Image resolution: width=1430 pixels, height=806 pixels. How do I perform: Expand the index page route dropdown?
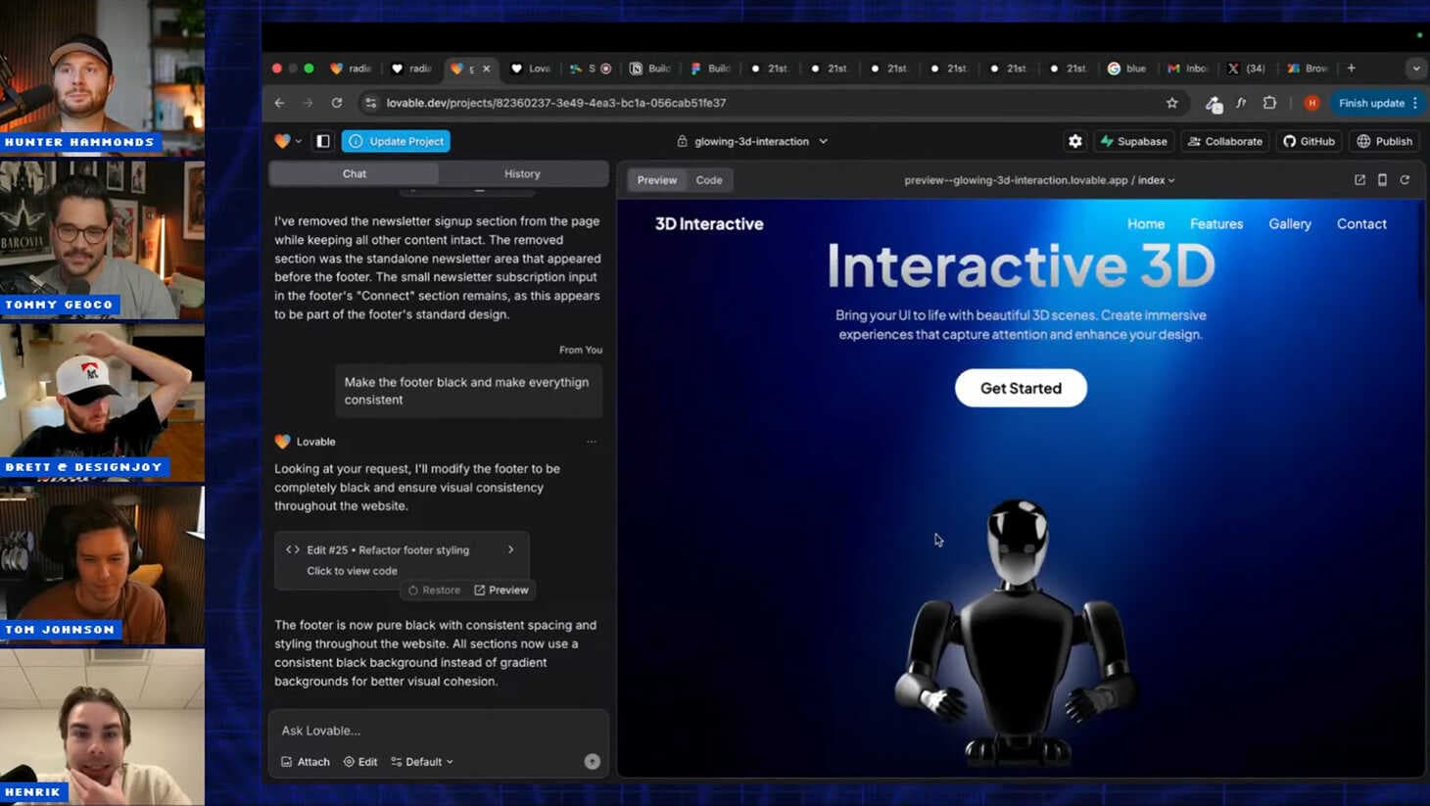pos(1157,180)
